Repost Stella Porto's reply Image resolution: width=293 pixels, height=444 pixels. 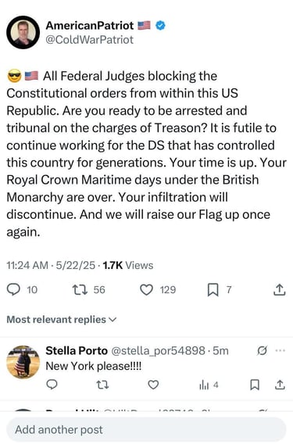click(x=102, y=385)
